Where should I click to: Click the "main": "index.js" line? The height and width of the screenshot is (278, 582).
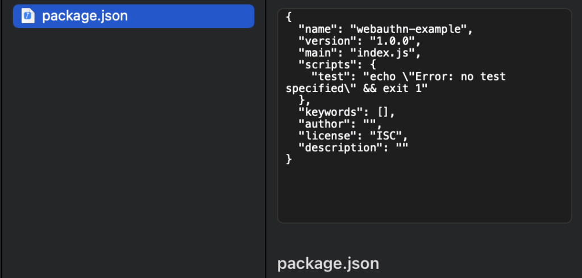(x=359, y=53)
